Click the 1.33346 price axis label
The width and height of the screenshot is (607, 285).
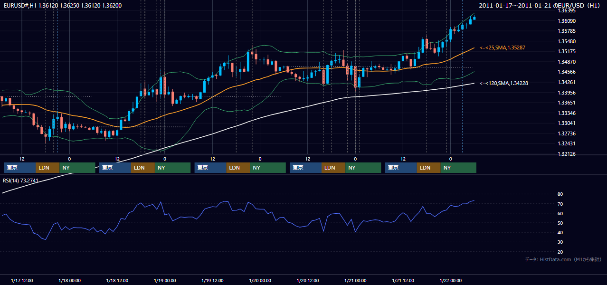(566, 113)
